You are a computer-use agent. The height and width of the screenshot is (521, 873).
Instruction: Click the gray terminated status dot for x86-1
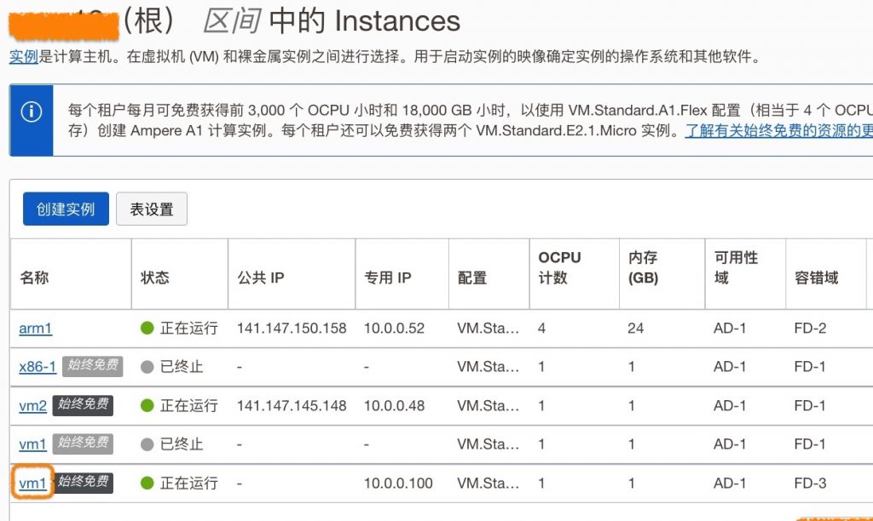[x=147, y=367]
